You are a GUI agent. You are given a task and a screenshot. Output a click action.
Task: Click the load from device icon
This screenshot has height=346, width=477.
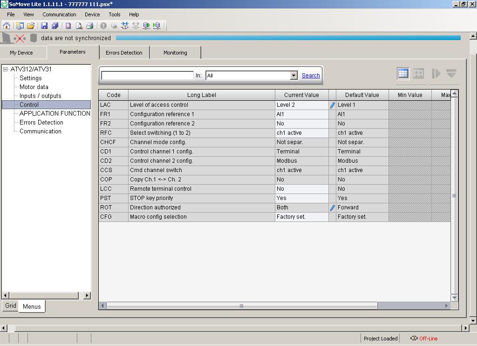pos(146,26)
